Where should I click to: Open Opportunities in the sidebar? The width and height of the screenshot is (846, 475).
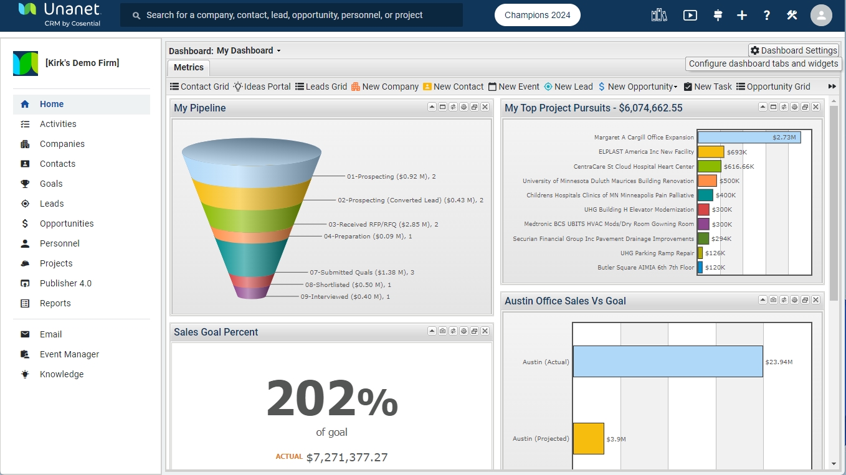(67, 223)
